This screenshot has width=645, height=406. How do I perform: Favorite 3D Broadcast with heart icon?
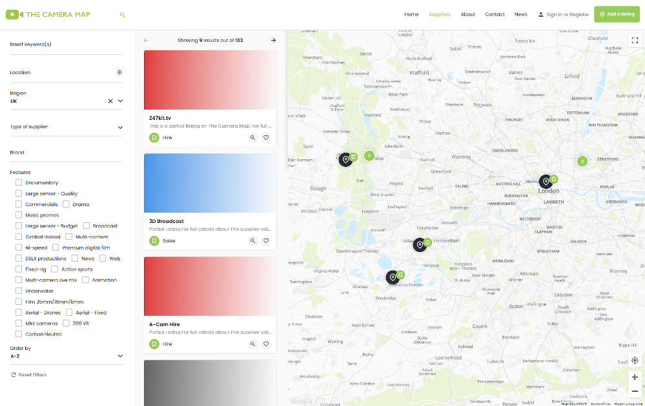click(266, 241)
